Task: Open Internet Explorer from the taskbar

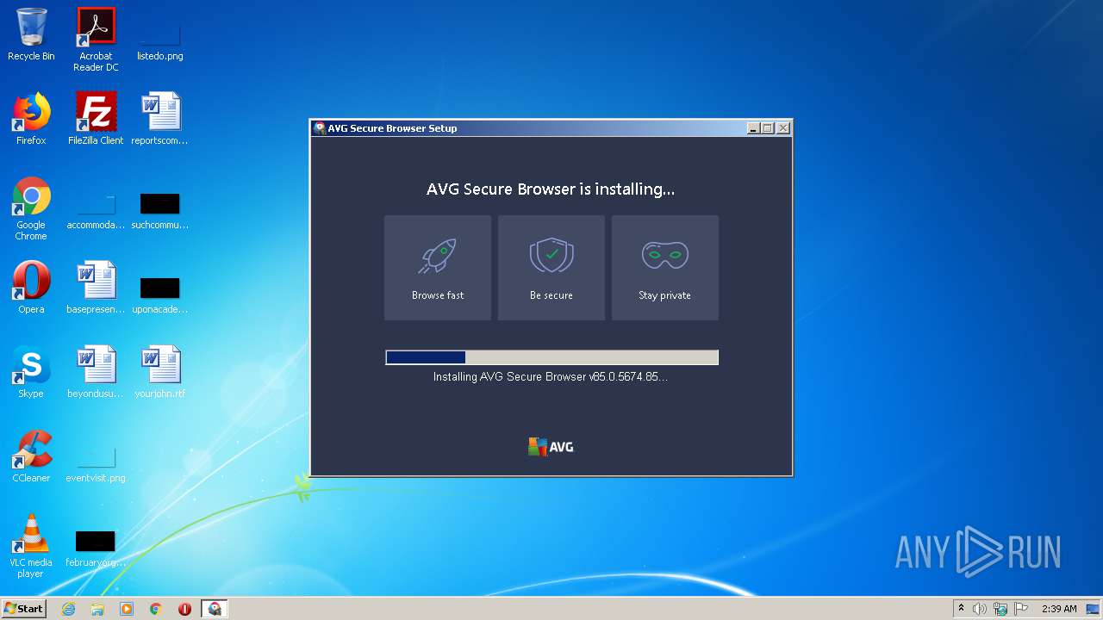Action: [68, 609]
